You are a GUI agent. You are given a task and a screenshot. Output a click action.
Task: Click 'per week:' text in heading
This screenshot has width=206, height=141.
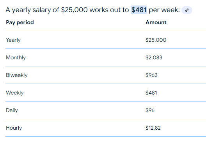(x=164, y=10)
